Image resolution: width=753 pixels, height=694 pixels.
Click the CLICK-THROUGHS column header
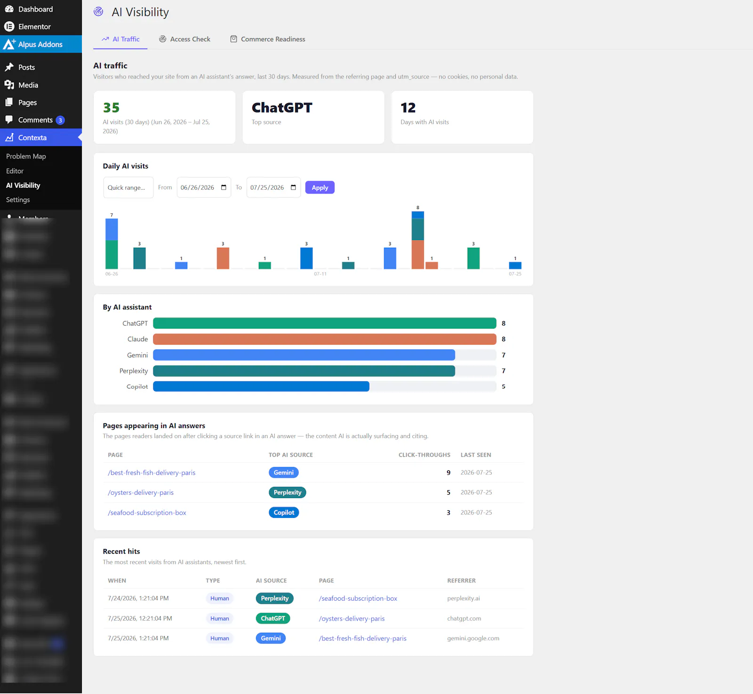coord(425,455)
